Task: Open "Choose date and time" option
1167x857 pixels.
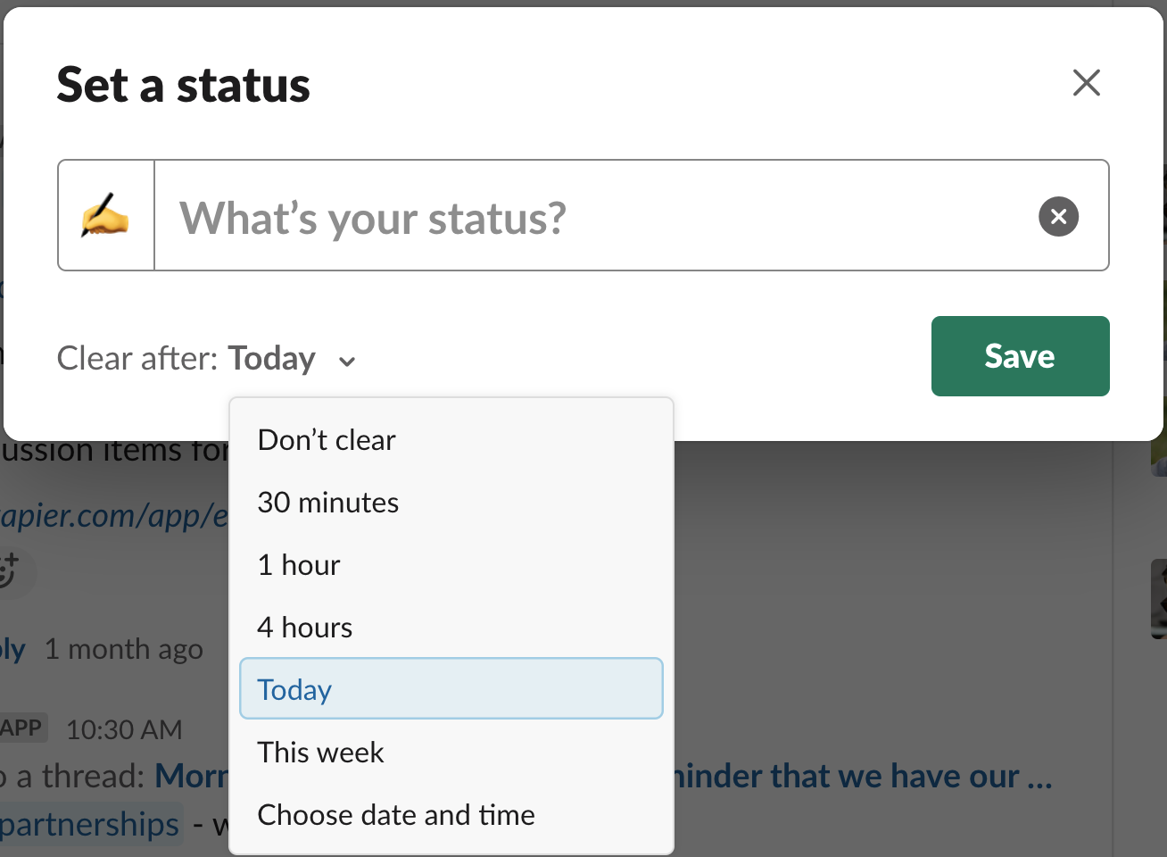Action: pyautogui.click(x=396, y=815)
